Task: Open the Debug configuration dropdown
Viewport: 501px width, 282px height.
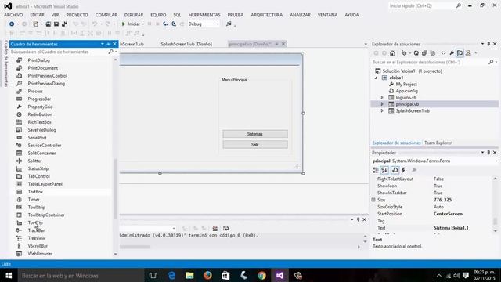Action: tap(218, 24)
